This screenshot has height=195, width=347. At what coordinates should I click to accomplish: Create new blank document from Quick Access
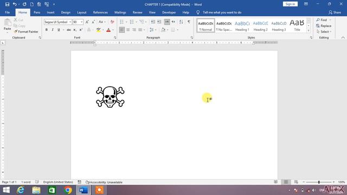tap(31, 4)
